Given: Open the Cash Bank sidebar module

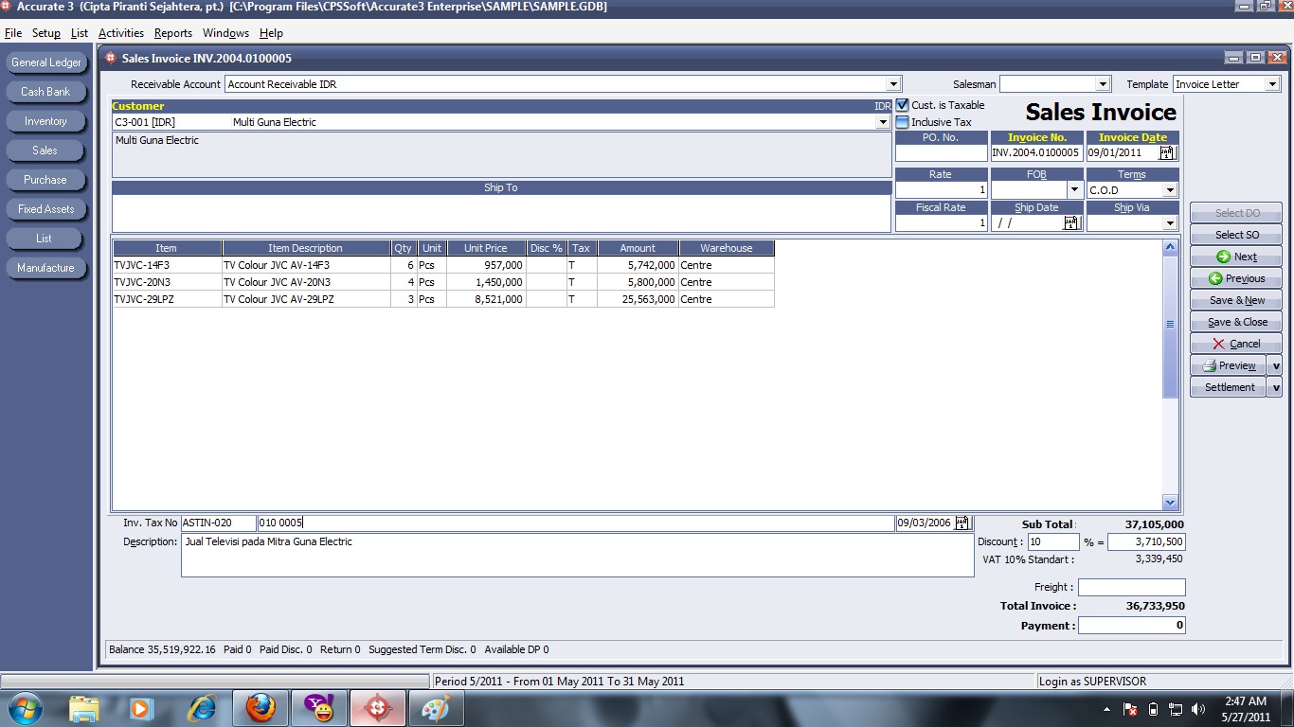Looking at the screenshot, I should coord(45,92).
